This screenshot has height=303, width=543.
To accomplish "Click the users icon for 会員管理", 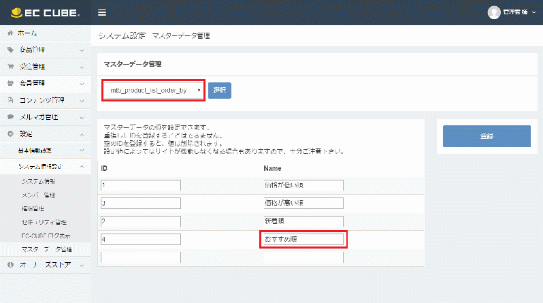I will click(10, 83).
